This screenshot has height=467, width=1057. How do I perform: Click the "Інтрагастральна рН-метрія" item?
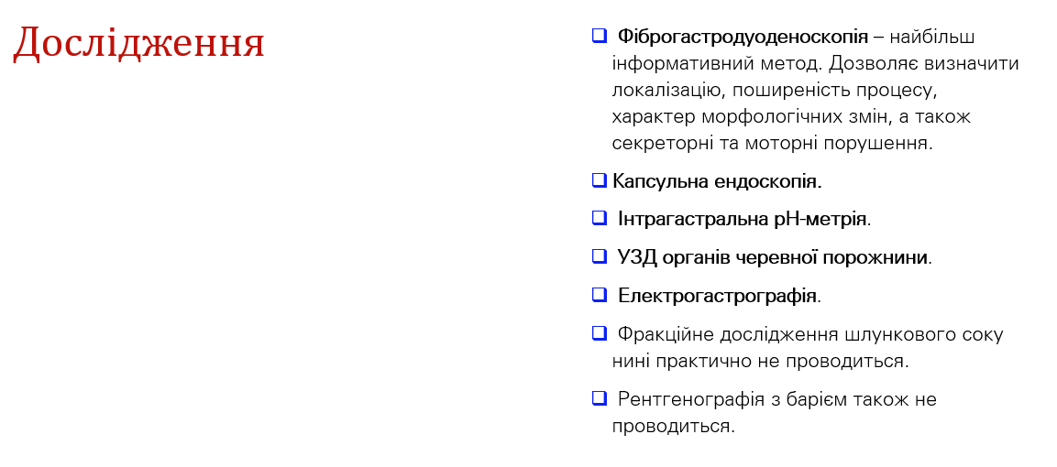[743, 220]
